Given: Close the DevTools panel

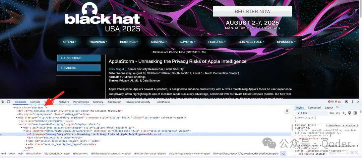Looking at the screenshot, I should click(x=358, y=102).
